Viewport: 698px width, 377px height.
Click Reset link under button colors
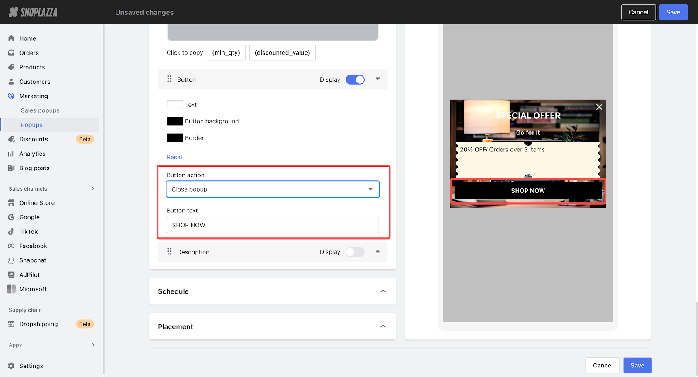click(x=174, y=157)
